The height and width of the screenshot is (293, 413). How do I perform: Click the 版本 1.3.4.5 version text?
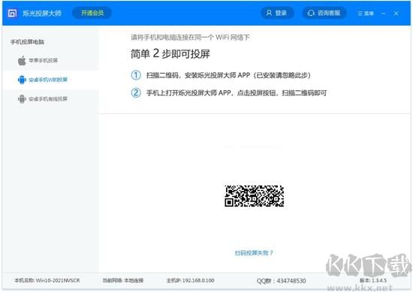click(x=373, y=281)
